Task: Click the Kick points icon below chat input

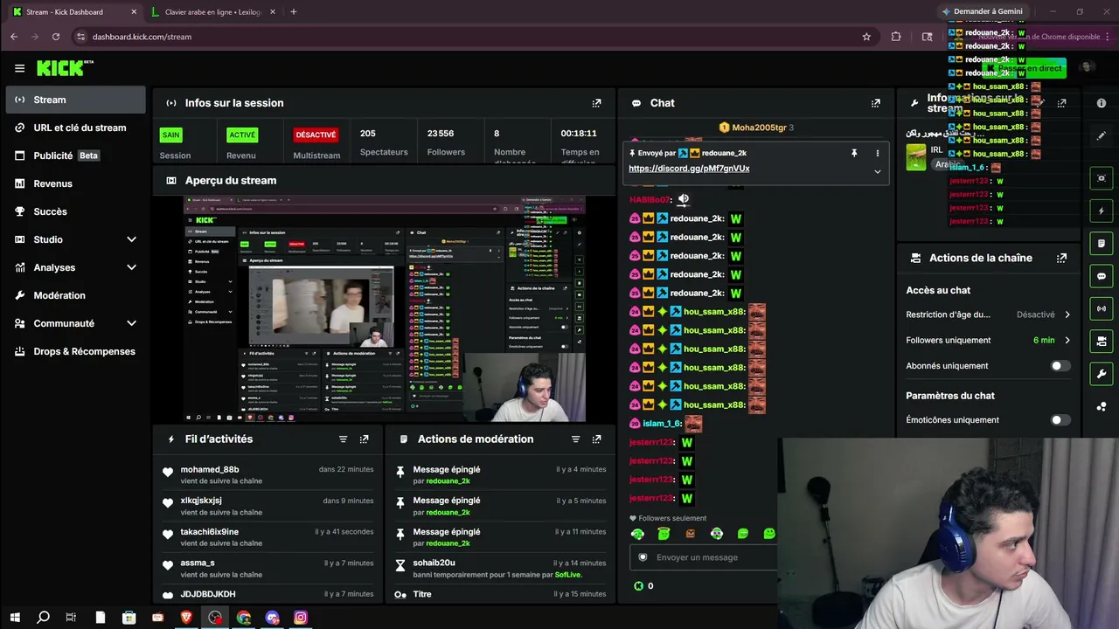Action: tap(638, 586)
